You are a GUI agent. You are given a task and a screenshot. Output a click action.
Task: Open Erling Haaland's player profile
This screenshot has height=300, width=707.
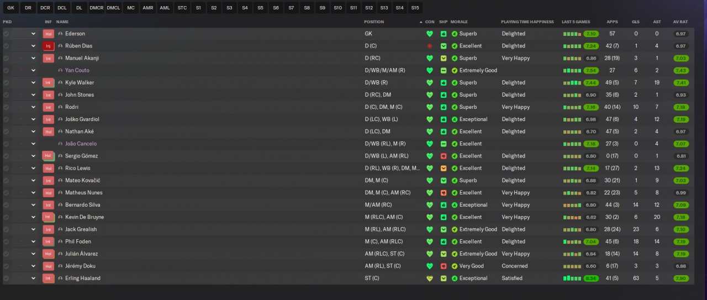point(83,278)
